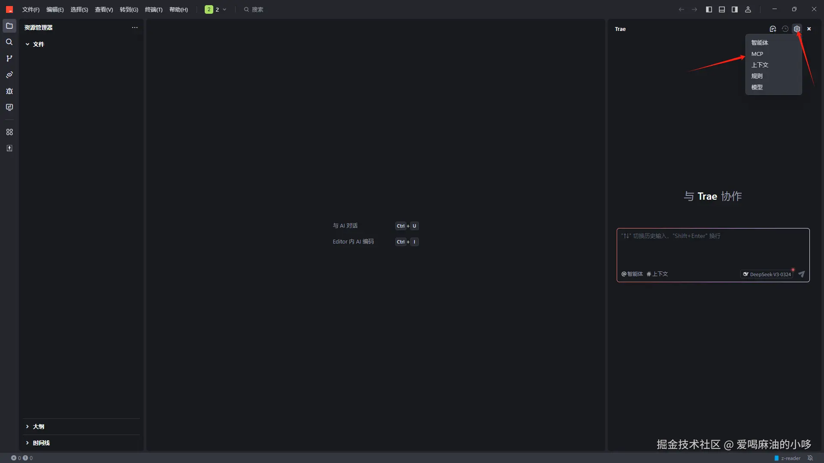Image resolution: width=824 pixels, height=463 pixels.
Task: Click the @智能体 button in chat input
Action: [x=632, y=274]
